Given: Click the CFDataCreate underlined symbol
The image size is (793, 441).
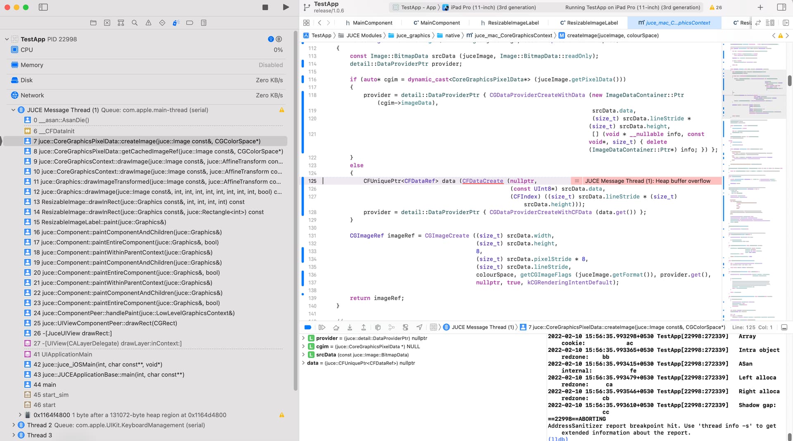Looking at the screenshot, I should click(482, 181).
